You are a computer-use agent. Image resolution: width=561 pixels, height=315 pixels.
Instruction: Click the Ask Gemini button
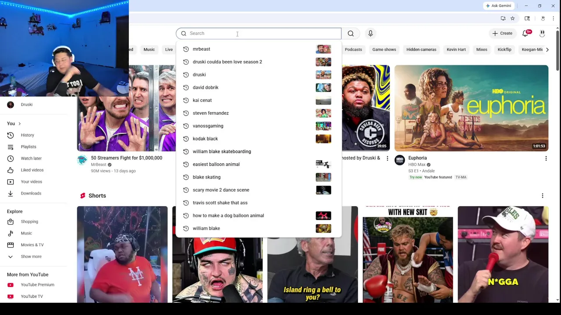pyautogui.click(x=498, y=6)
